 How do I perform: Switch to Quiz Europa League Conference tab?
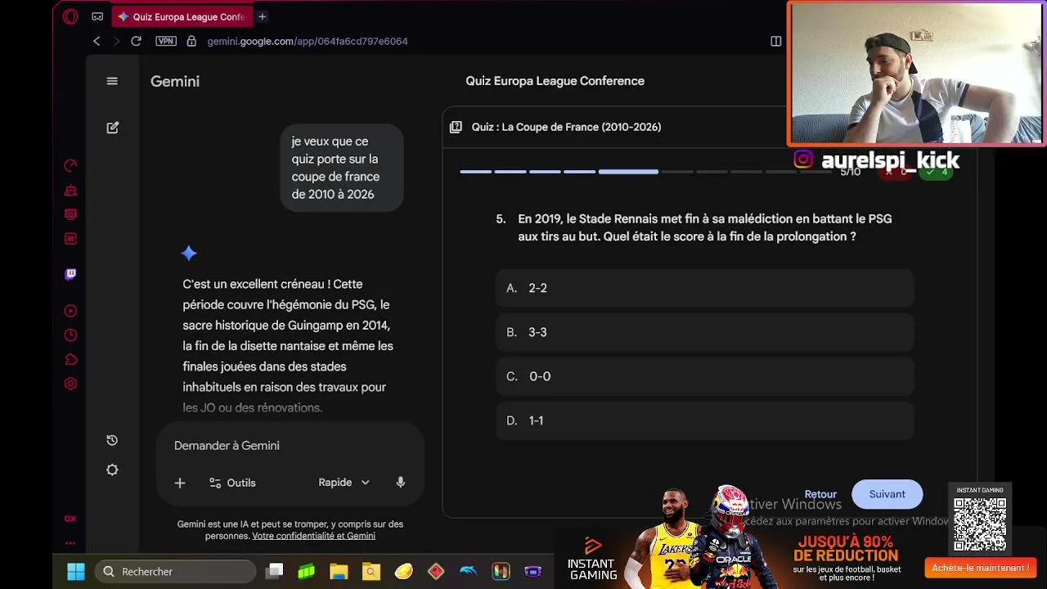tap(181, 16)
